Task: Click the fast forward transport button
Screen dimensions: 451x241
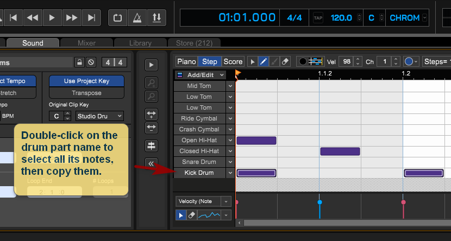Action: point(72,18)
